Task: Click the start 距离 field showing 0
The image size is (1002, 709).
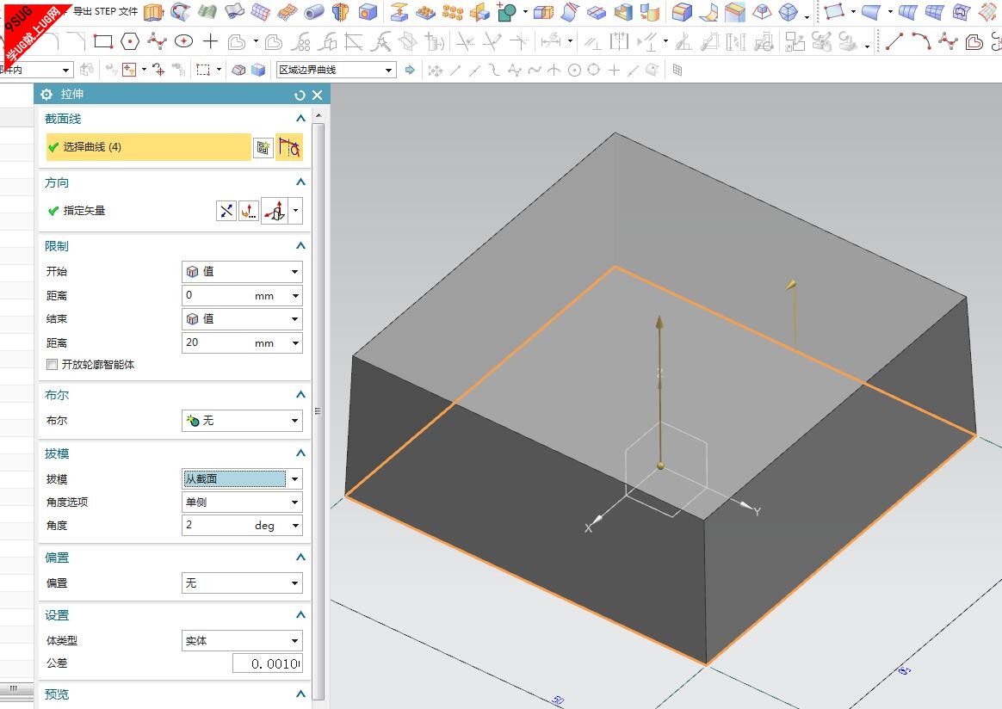Action: (x=235, y=296)
